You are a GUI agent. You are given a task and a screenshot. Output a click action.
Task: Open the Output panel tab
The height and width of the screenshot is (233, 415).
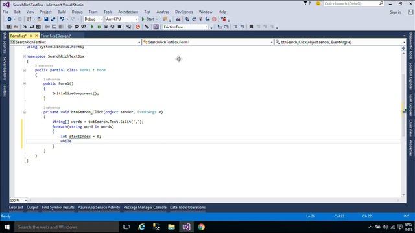(32, 208)
